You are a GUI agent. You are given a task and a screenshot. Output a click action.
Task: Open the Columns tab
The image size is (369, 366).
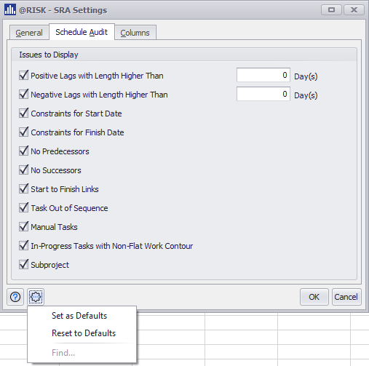(x=135, y=33)
